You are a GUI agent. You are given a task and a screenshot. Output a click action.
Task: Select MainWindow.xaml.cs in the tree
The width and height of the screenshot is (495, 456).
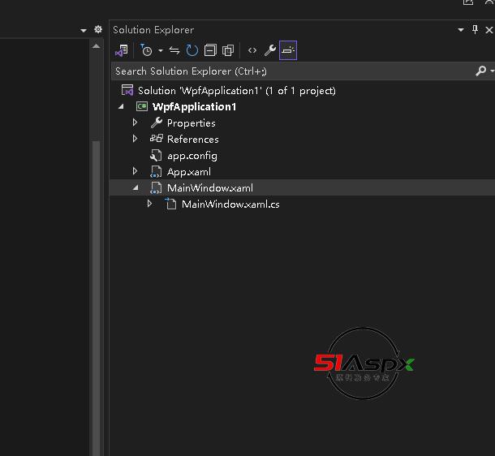pos(230,204)
